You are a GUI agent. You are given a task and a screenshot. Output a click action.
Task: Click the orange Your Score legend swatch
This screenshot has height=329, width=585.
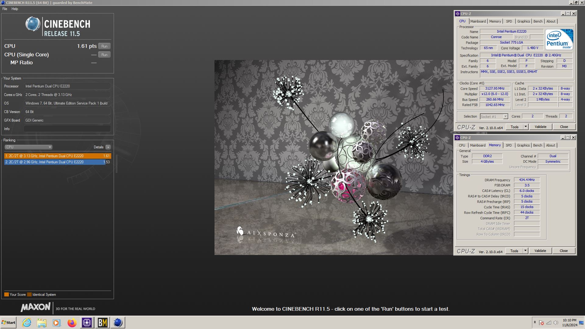coord(6,295)
